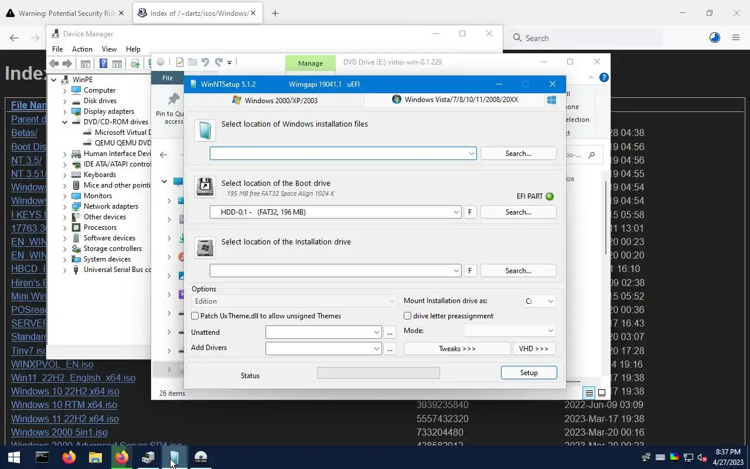The height and width of the screenshot is (469, 750).
Task: Click the Tweaks >>> button
Action: coord(457,349)
